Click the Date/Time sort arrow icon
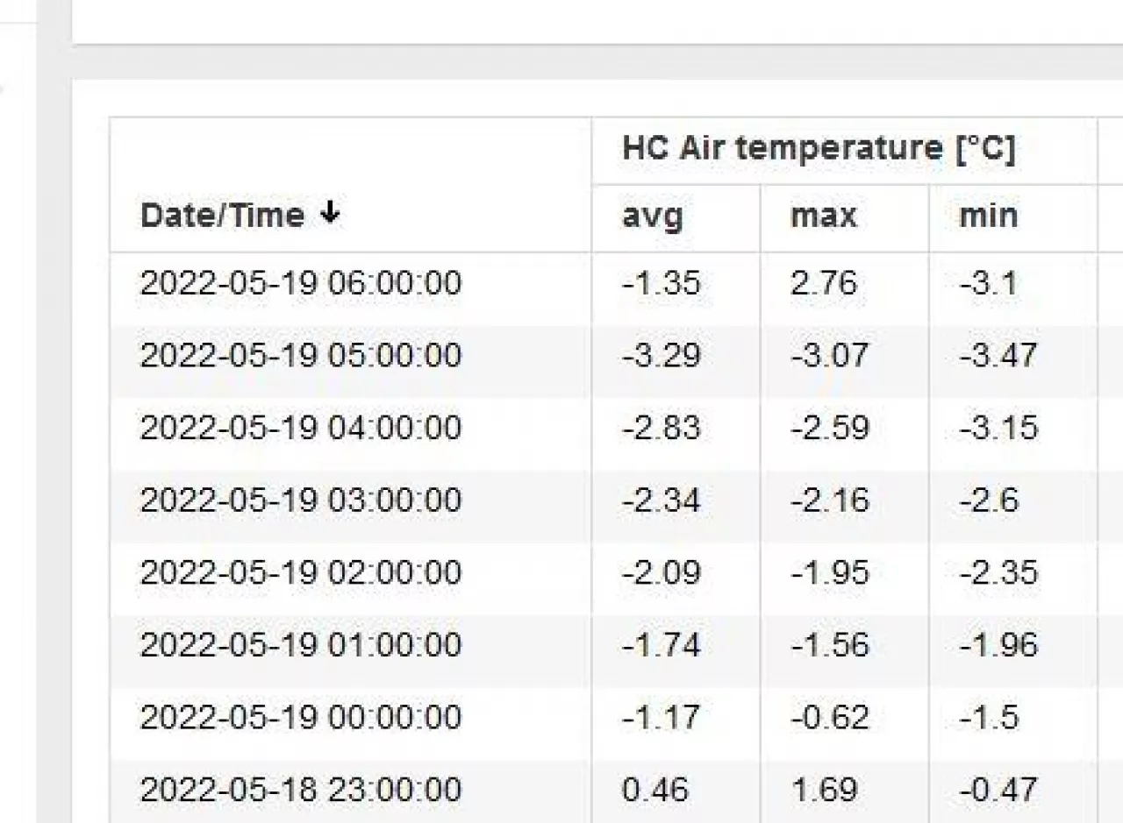 [x=330, y=213]
